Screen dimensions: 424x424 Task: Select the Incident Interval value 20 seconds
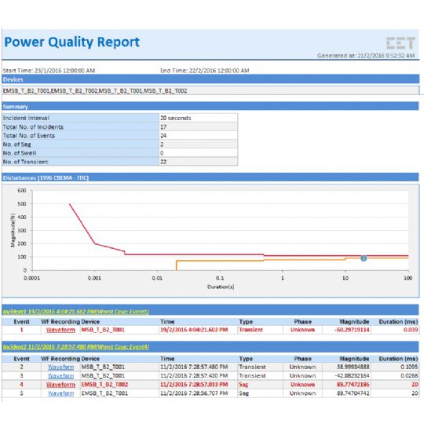click(199, 118)
